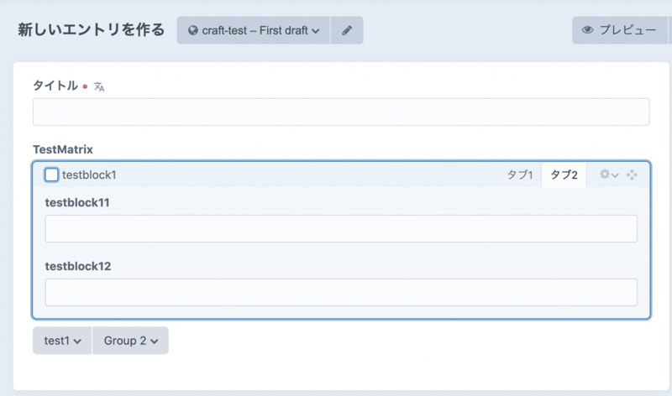Click the translatable icon beside タイトル
The height and width of the screenshot is (396, 672).
click(99, 86)
